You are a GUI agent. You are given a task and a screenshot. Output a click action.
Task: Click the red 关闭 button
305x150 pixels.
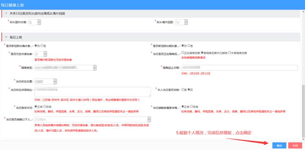[x=295, y=146]
